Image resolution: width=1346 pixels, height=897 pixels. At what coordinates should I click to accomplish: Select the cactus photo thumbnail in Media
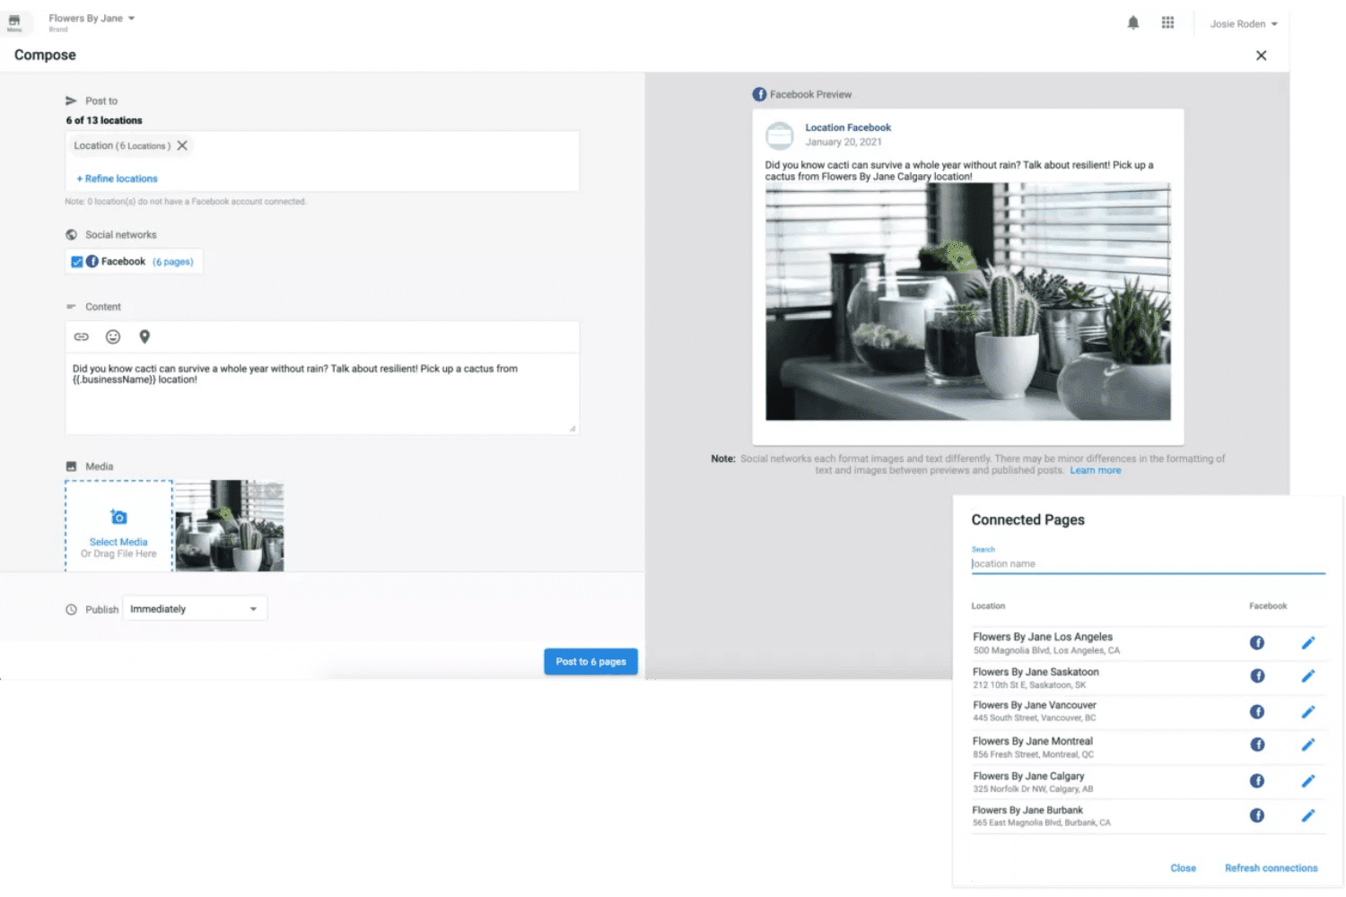point(230,526)
